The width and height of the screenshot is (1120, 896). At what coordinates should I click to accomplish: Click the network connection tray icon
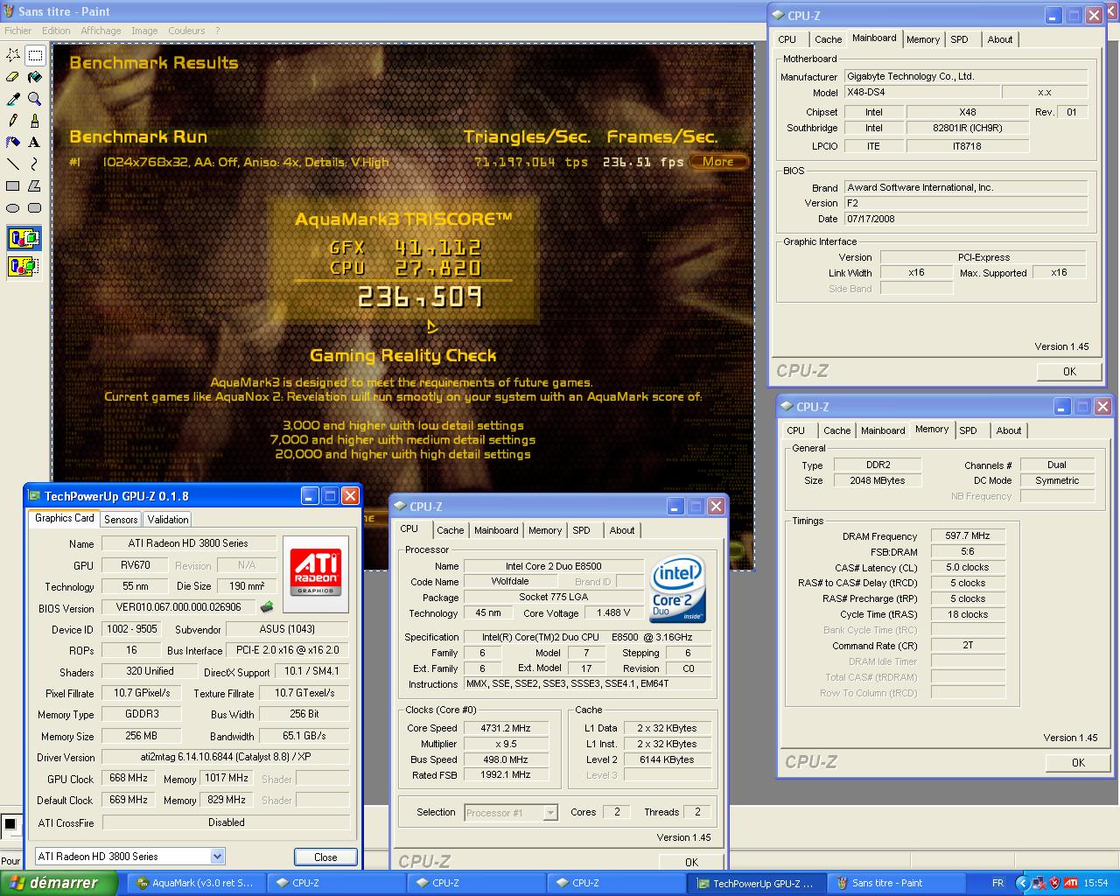coord(1039,883)
